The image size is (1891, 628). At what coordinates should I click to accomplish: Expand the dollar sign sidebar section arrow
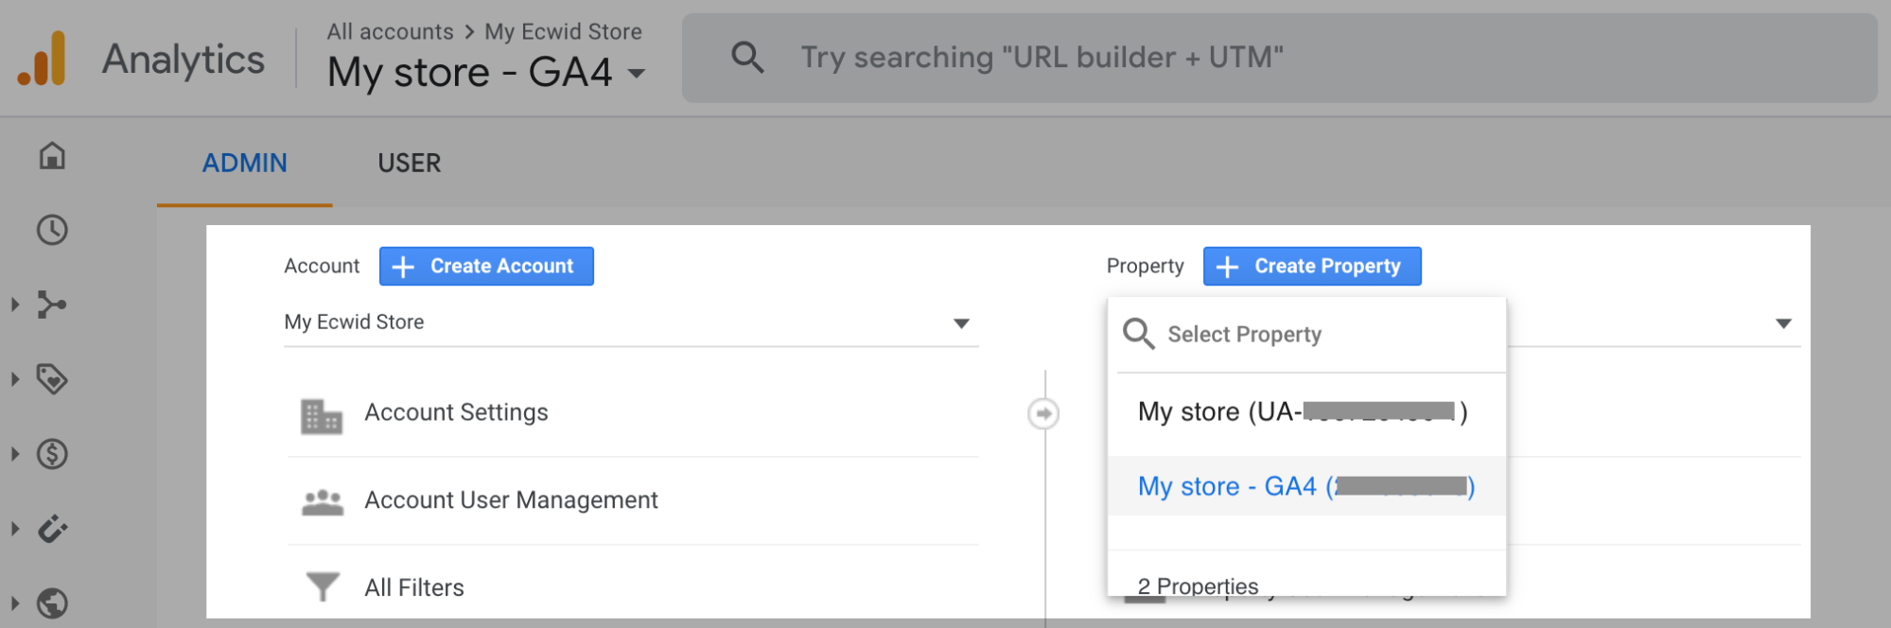(x=15, y=454)
